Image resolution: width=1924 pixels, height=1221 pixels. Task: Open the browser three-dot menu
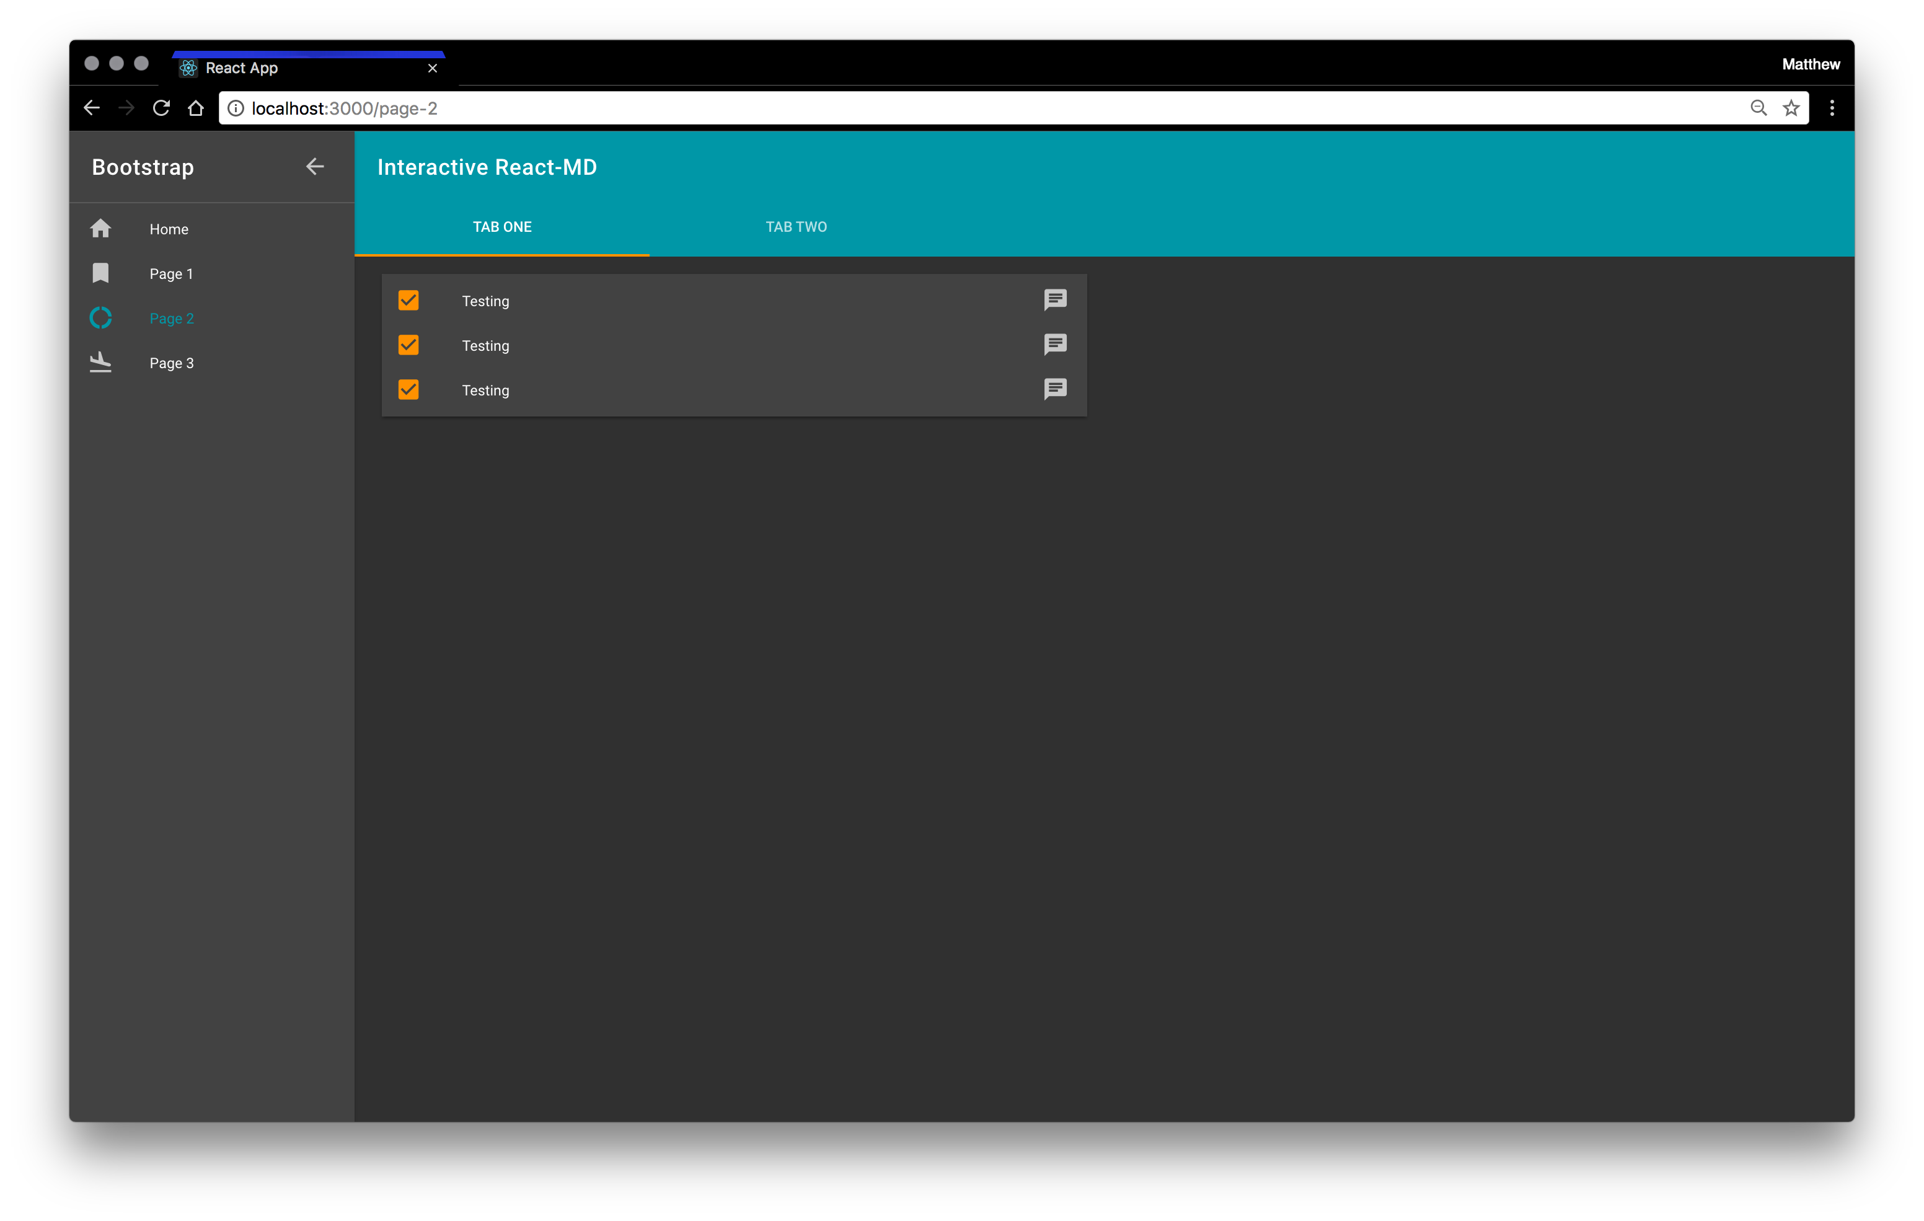[x=1831, y=108]
